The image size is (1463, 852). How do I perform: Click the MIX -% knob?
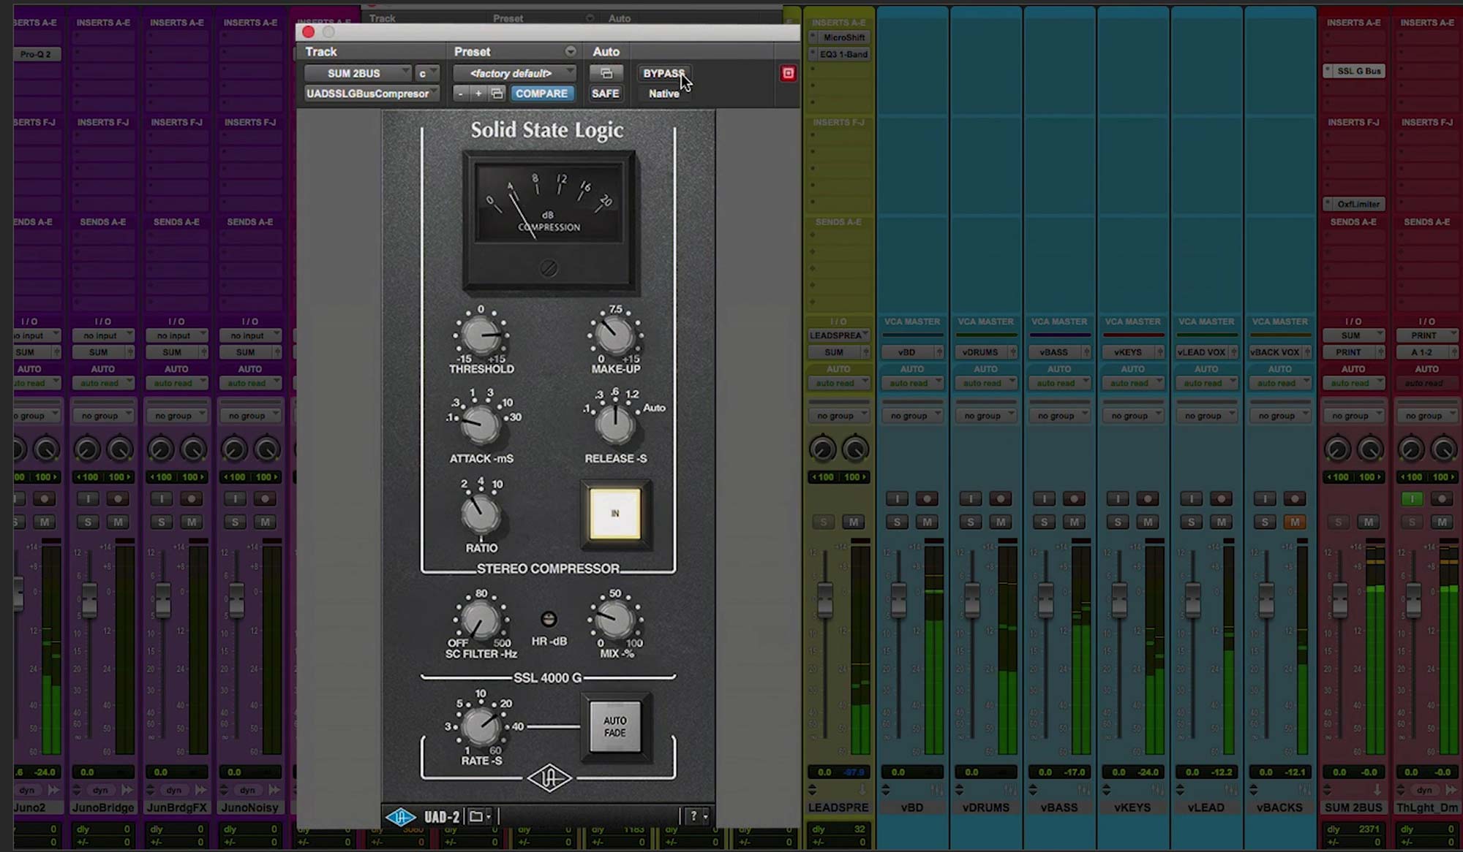615,620
